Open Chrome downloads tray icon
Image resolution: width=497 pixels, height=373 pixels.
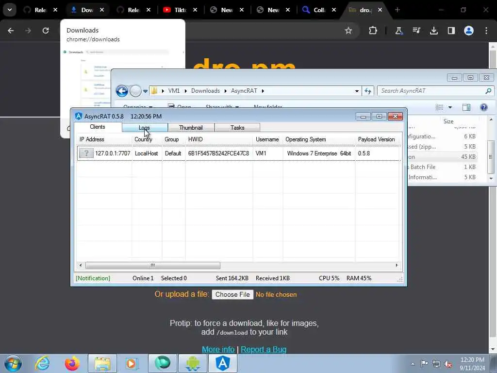tap(433, 31)
